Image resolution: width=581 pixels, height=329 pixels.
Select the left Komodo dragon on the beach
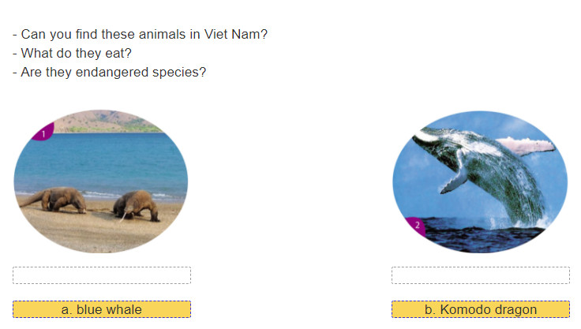pyautogui.click(x=57, y=200)
